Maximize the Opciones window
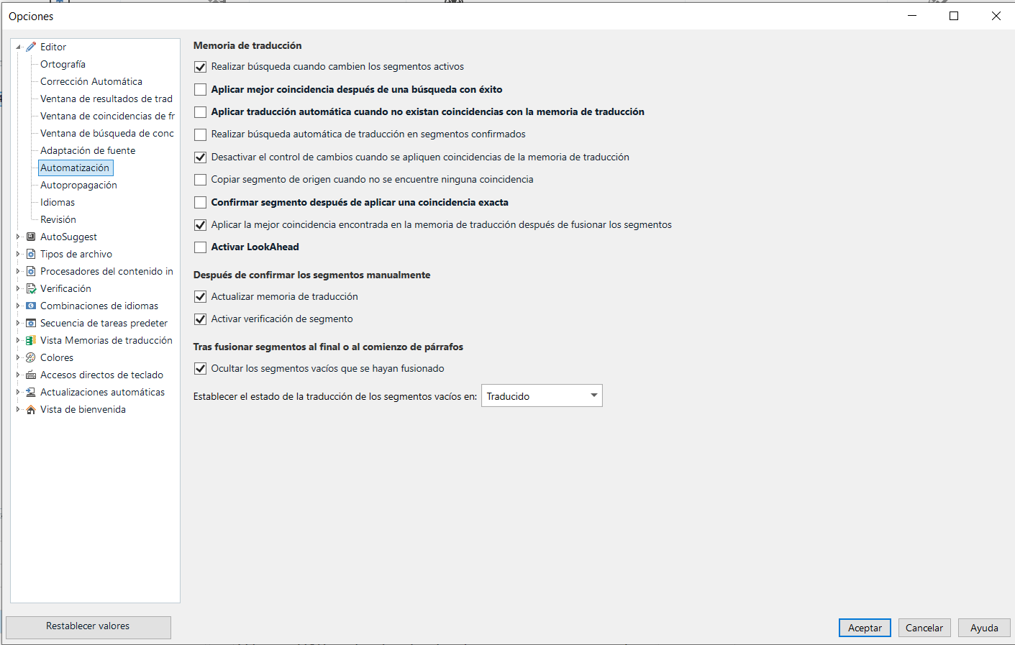 (954, 16)
